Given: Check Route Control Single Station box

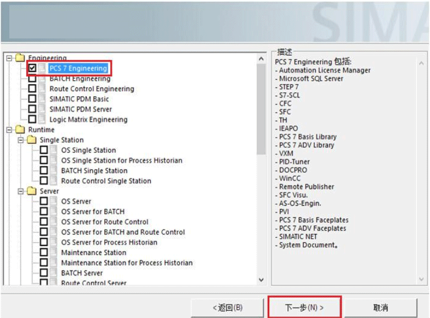Looking at the screenshot, I should 44,181.
